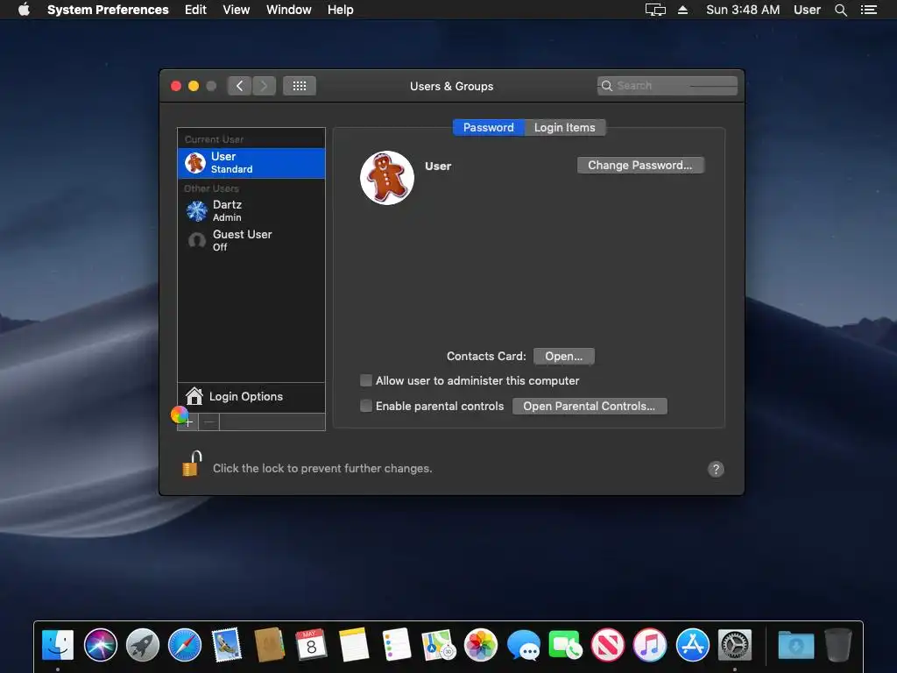Click the lock to prevent changes

click(192, 464)
